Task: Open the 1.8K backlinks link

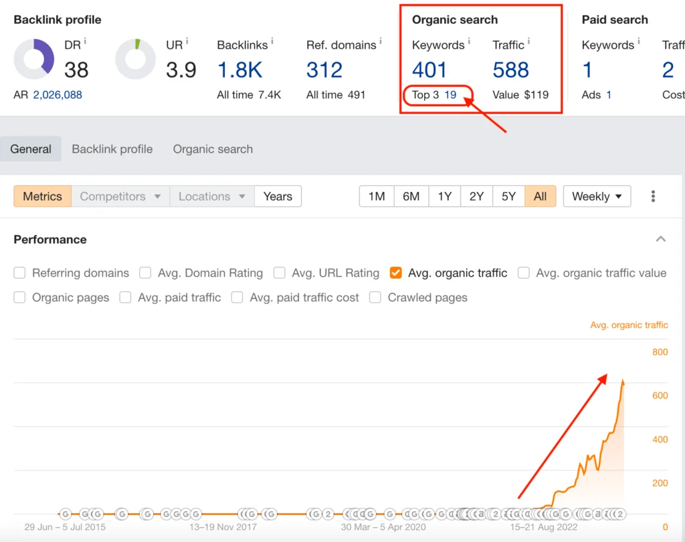Action: click(x=240, y=70)
